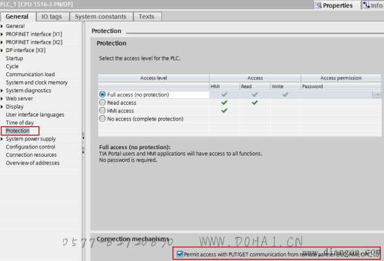Select No access (complete protection) option
The image size is (384, 261).
(x=102, y=118)
